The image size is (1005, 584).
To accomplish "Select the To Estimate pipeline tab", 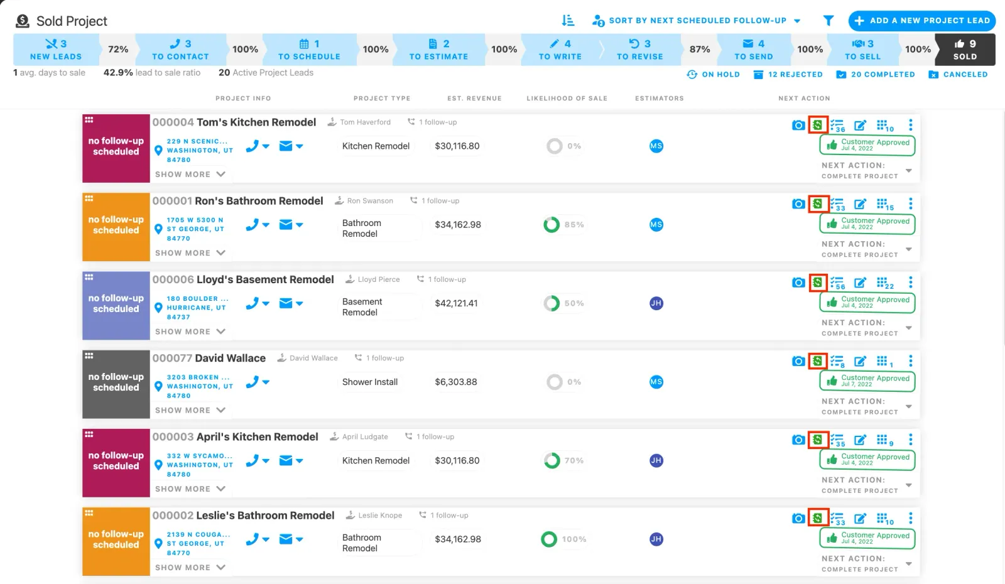I will [x=438, y=50].
